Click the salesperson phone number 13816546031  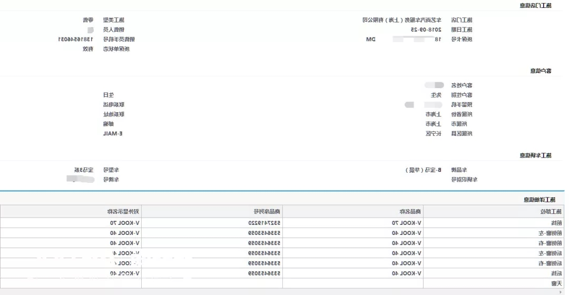pos(76,39)
